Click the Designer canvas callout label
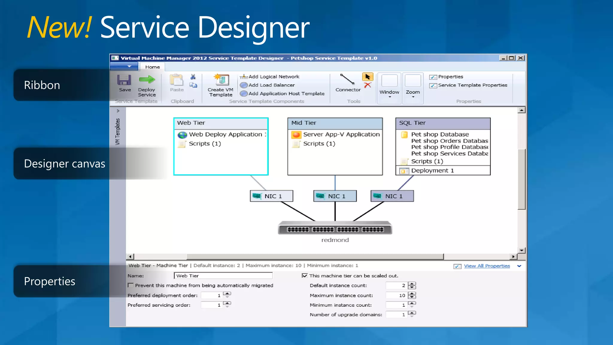 [x=64, y=164]
